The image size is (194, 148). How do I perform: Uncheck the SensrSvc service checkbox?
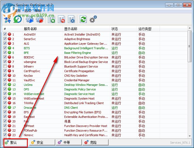(5, 39)
